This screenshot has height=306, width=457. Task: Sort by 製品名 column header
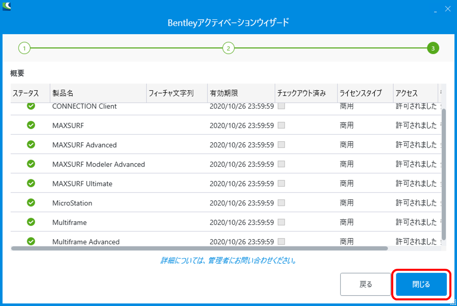(x=98, y=93)
